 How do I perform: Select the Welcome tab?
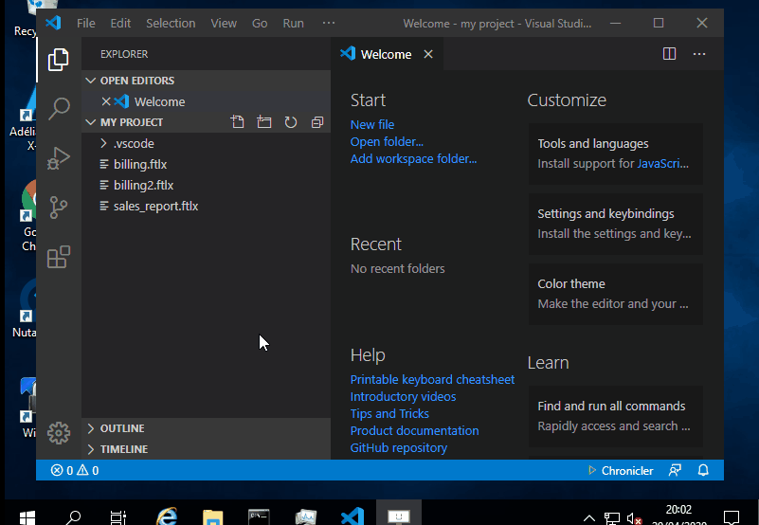[387, 54]
